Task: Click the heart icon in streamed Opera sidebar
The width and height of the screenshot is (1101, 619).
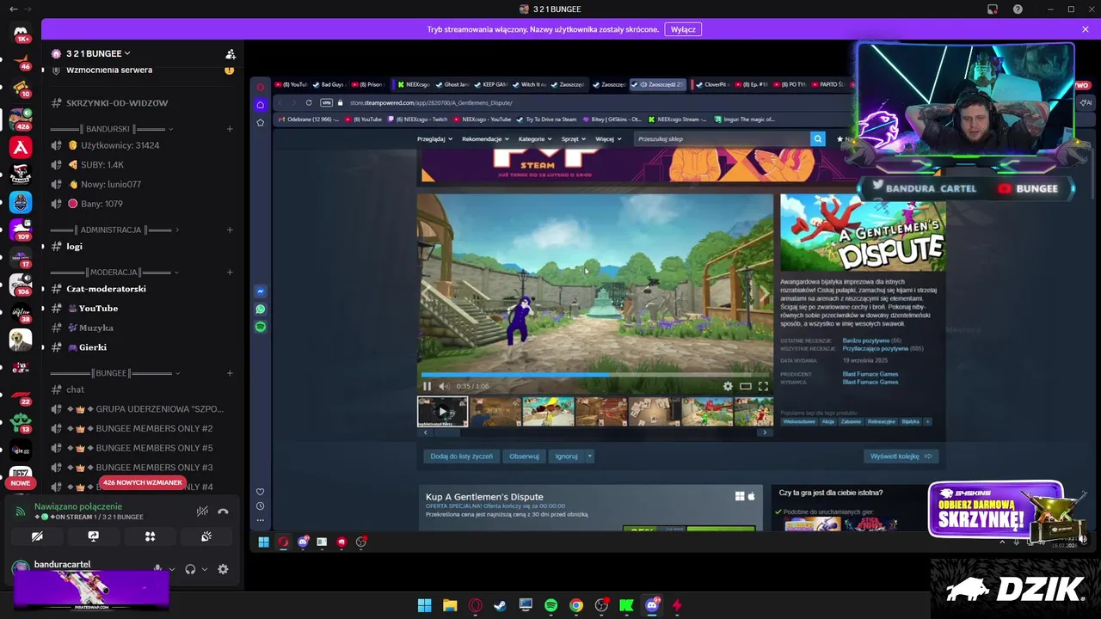Action: [260, 492]
